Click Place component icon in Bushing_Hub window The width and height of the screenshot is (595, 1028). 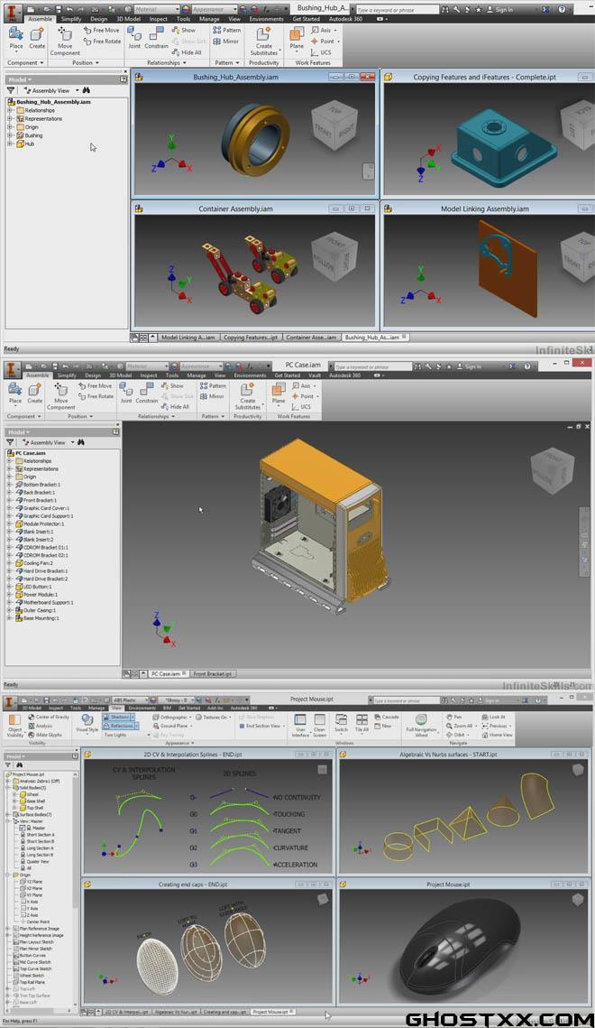click(16, 37)
